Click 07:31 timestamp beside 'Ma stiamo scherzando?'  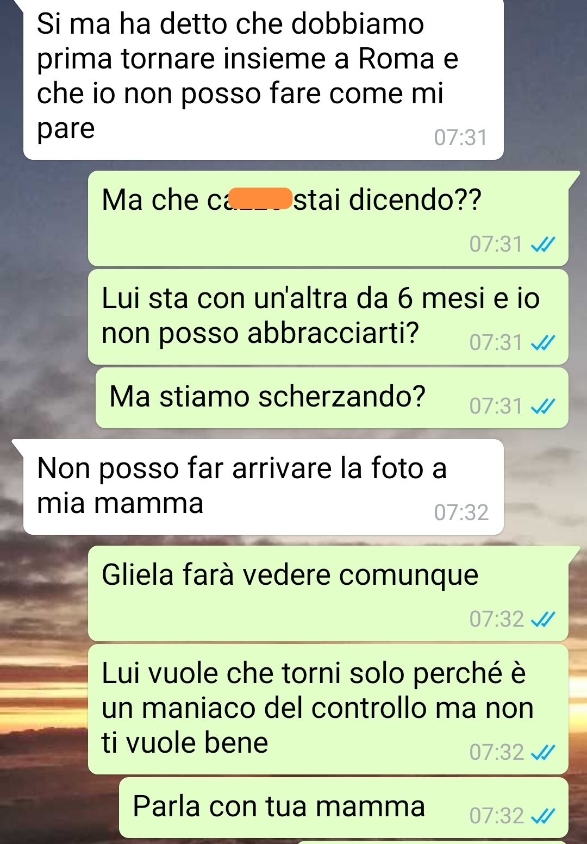(x=496, y=406)
